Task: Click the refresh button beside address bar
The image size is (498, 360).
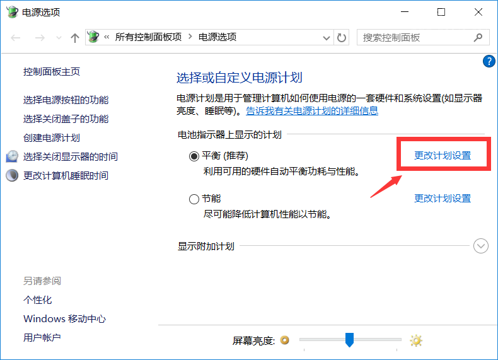Action: click(342, 37)
